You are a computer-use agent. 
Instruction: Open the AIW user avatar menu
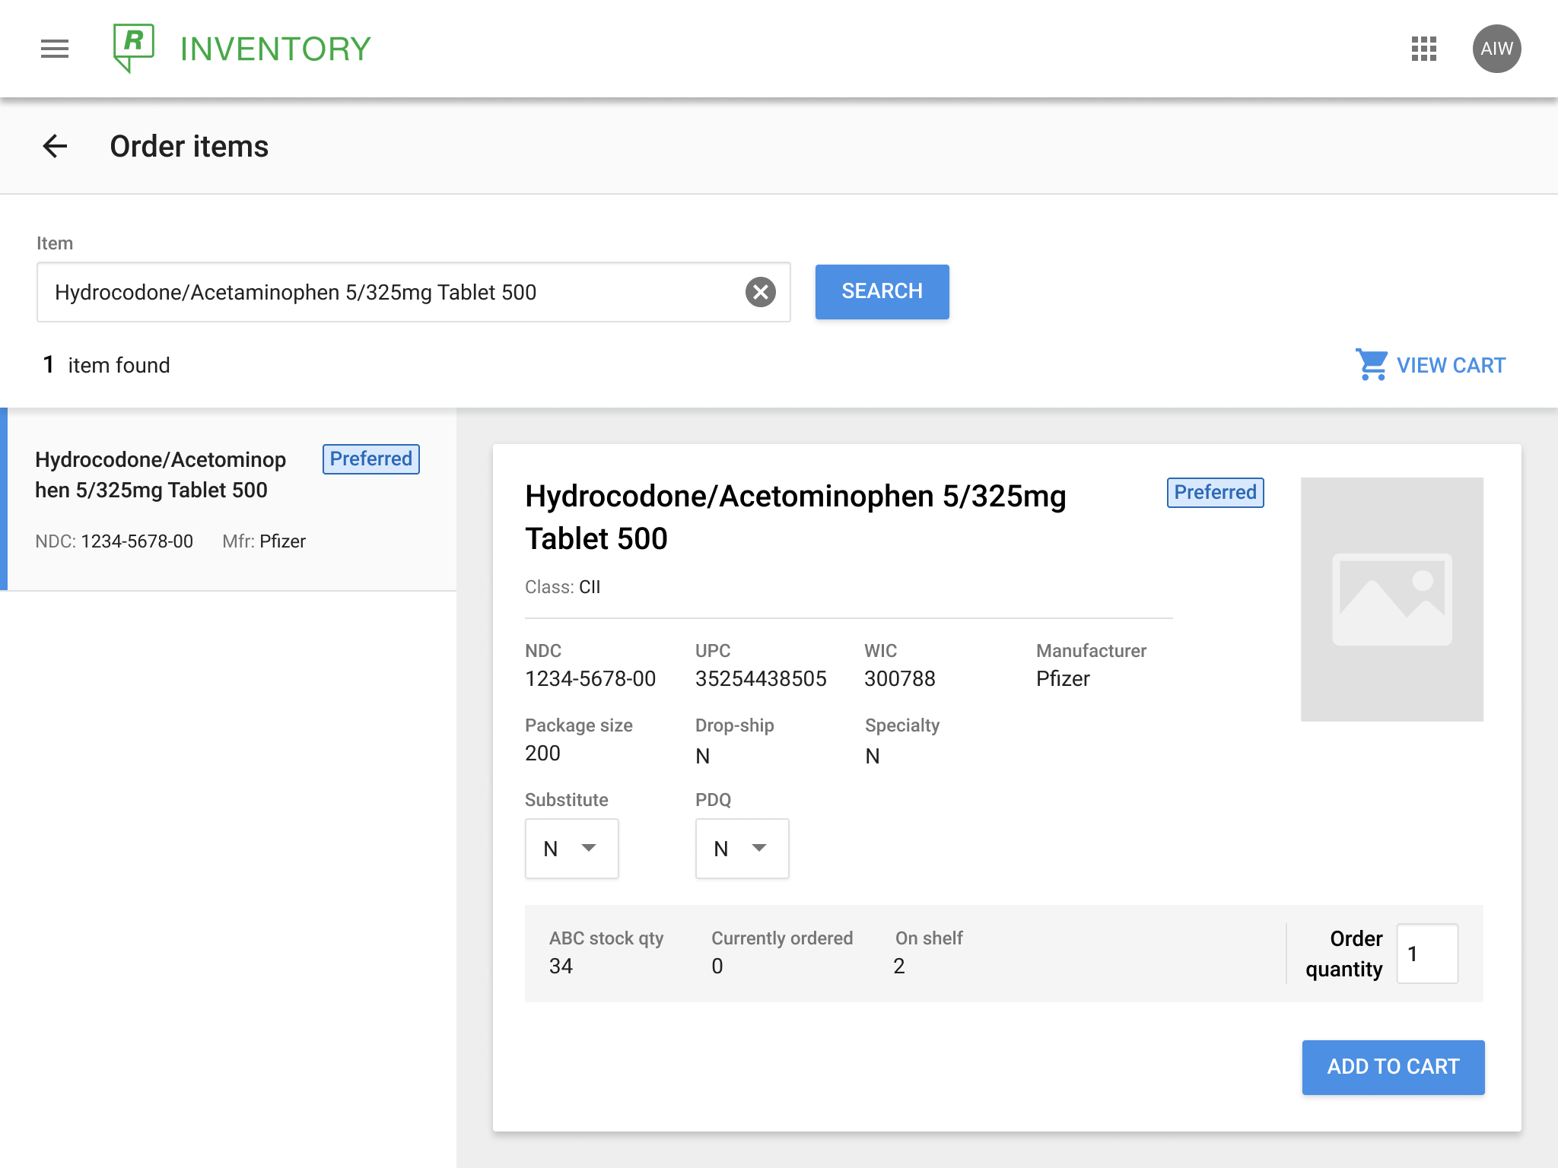(1496, 49)
